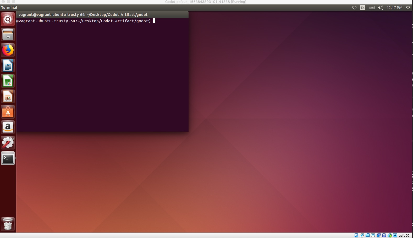Image resolution: width=413 pixels, height=238 pixels.
Task: Launch Firefox web browser
Action: (8, 50)
